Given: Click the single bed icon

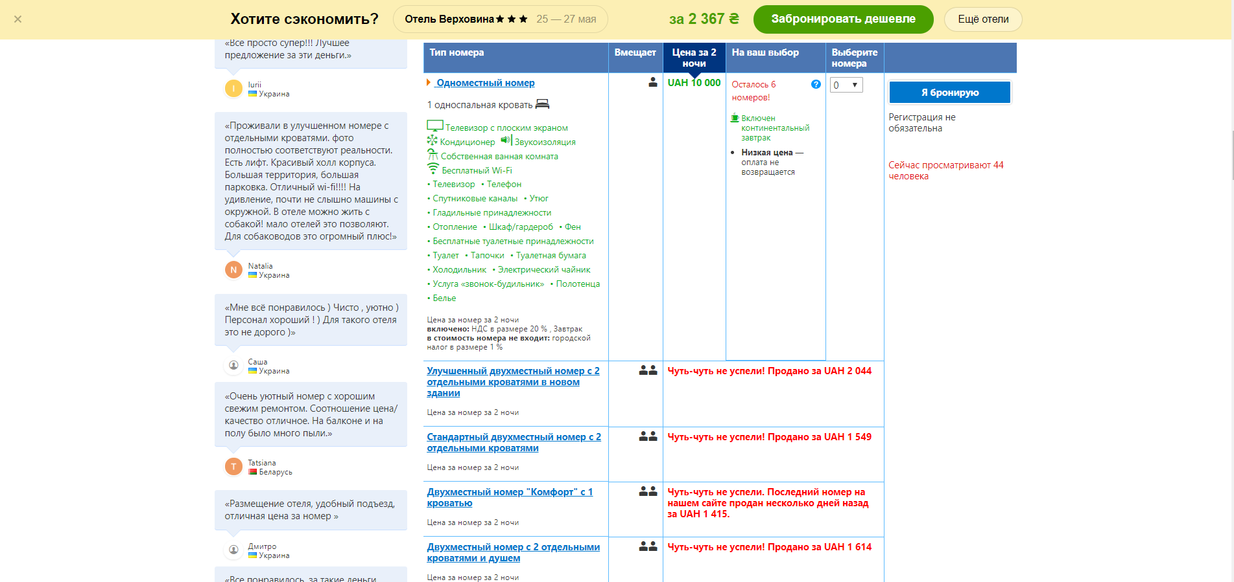Looking at the screenshot, I should pos(543,104).
